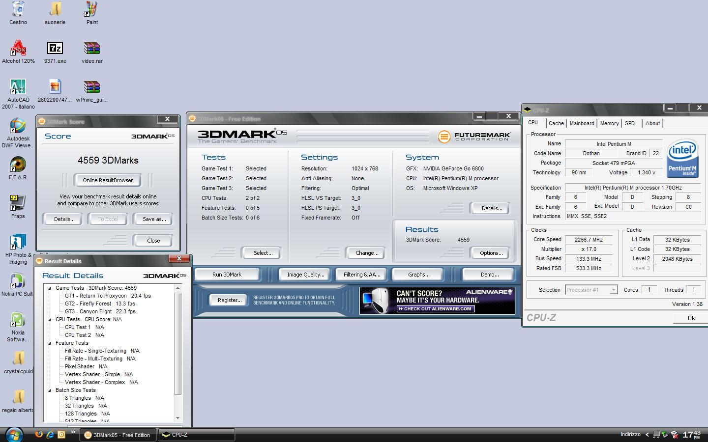The width and height of the screenshot is (708, 442).
Task: Show hidden tray icons with the arrow
Action: (x=647, y=435)
